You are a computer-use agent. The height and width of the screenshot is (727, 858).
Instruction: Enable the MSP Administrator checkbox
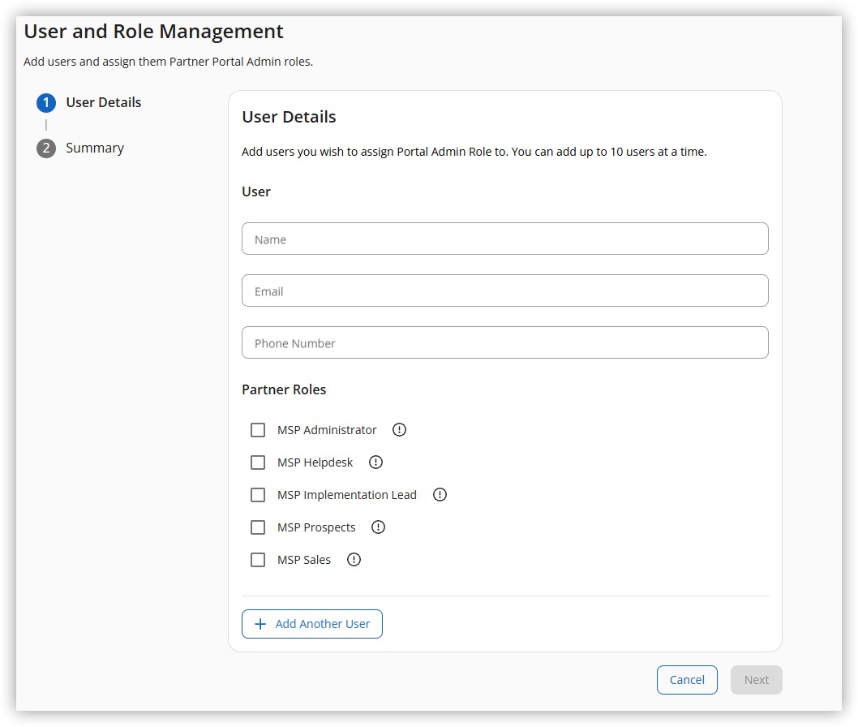pos(258,429)
